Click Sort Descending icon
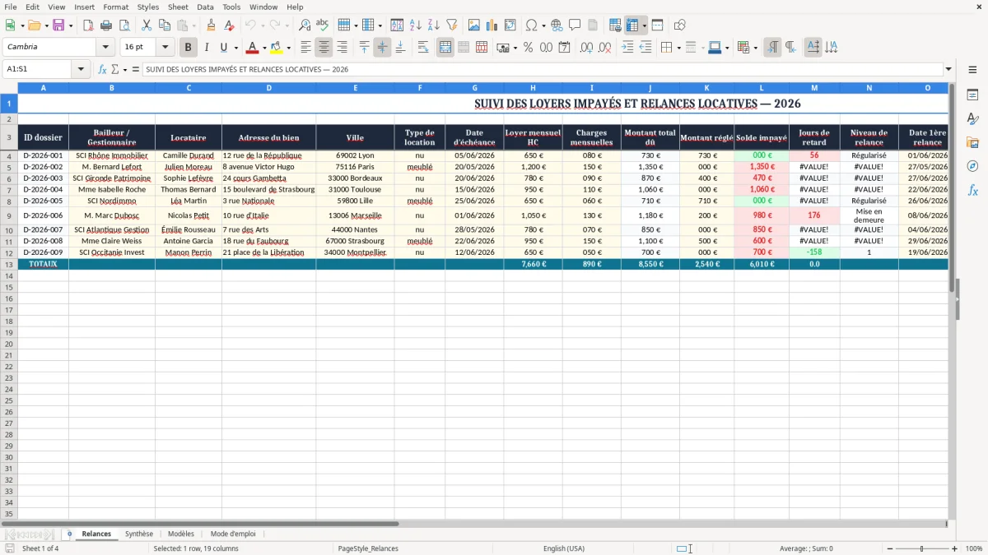The image size is (988, 555). tap(434, 25)
